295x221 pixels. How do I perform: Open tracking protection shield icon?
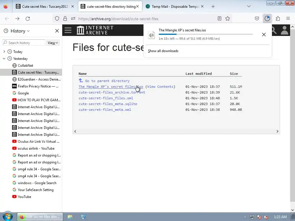coord(57,19)
